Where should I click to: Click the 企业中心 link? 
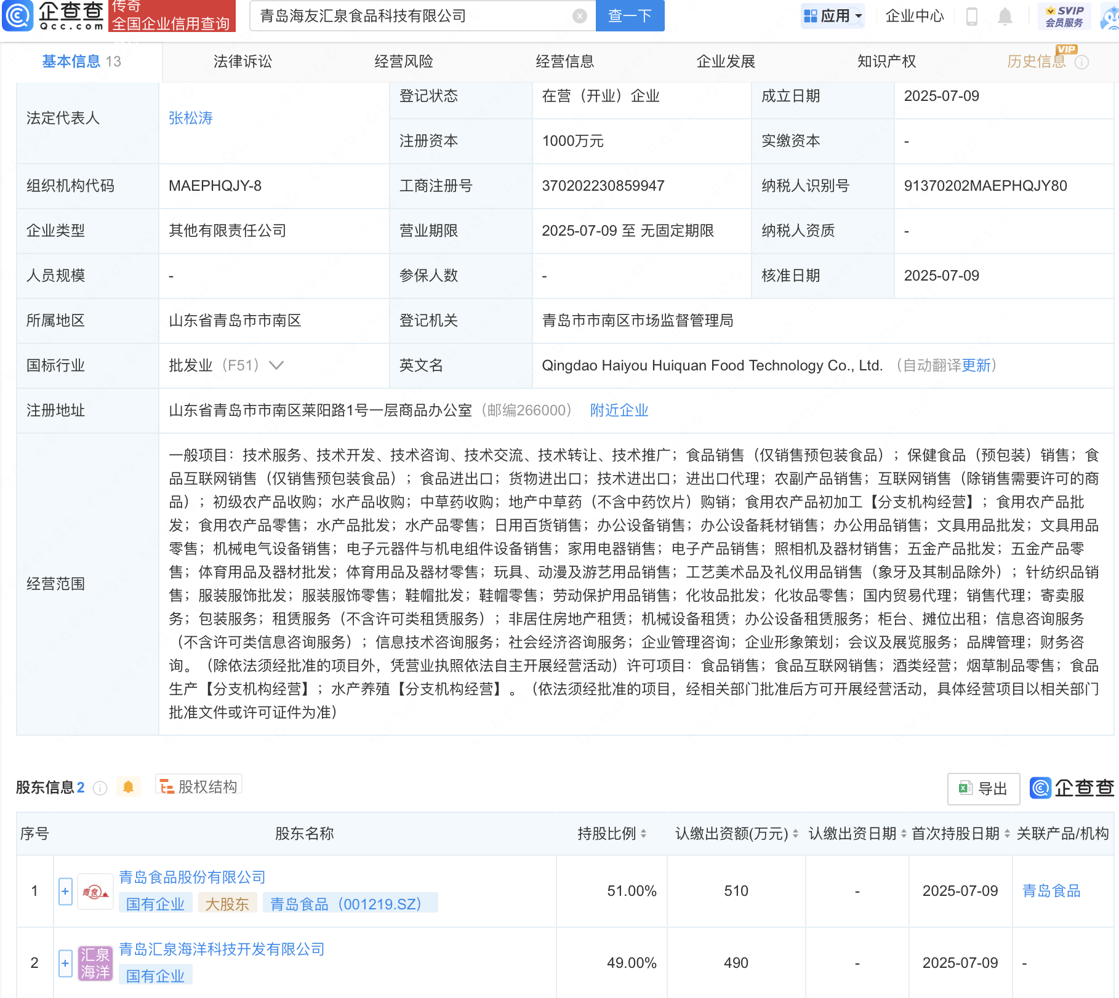(x=915, y=16)
